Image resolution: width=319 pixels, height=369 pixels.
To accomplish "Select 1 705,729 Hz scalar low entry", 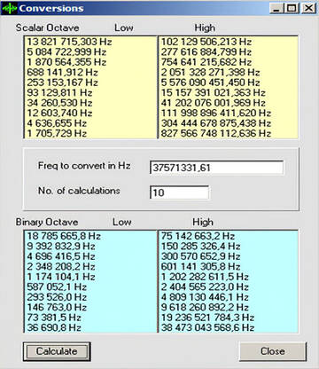I will 57,133.
